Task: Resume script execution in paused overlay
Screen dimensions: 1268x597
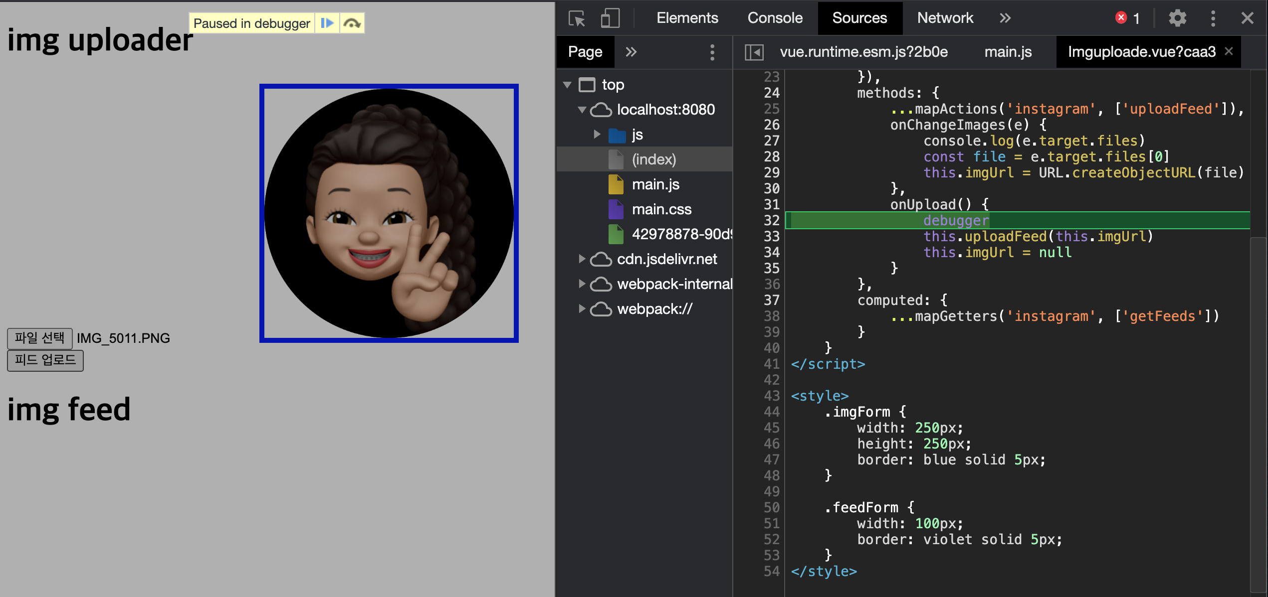Action: tap(327, 23)
